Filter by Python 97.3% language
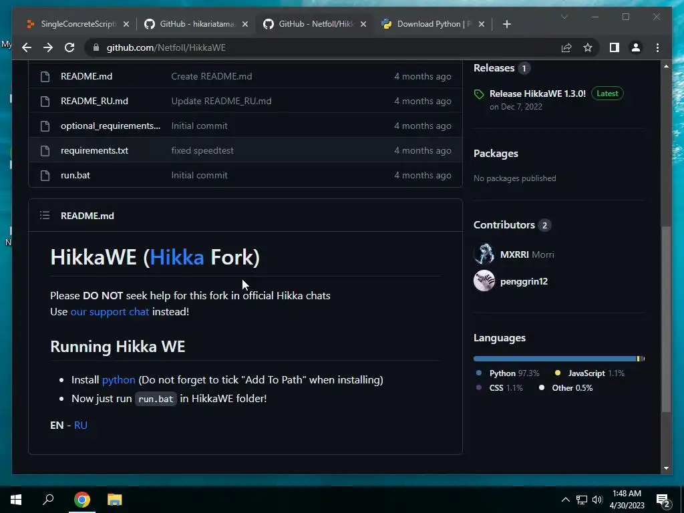The image size is (684, 513). [508, 373]
